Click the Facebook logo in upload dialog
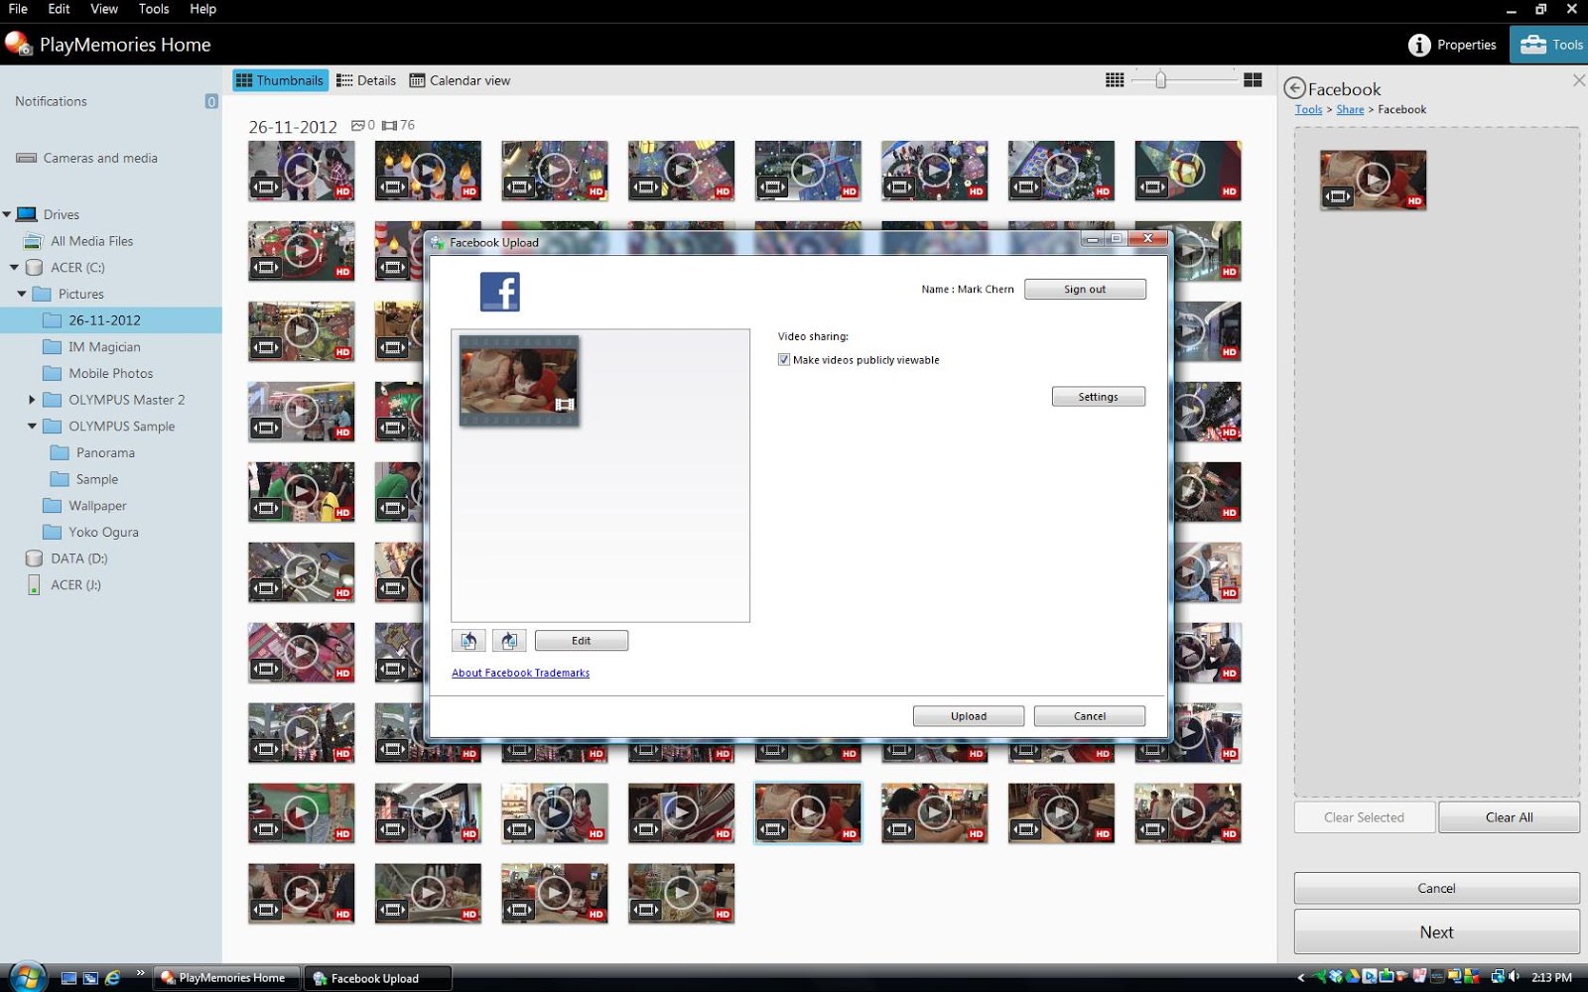Screen dimensions: 1588x992 (499, 292)
